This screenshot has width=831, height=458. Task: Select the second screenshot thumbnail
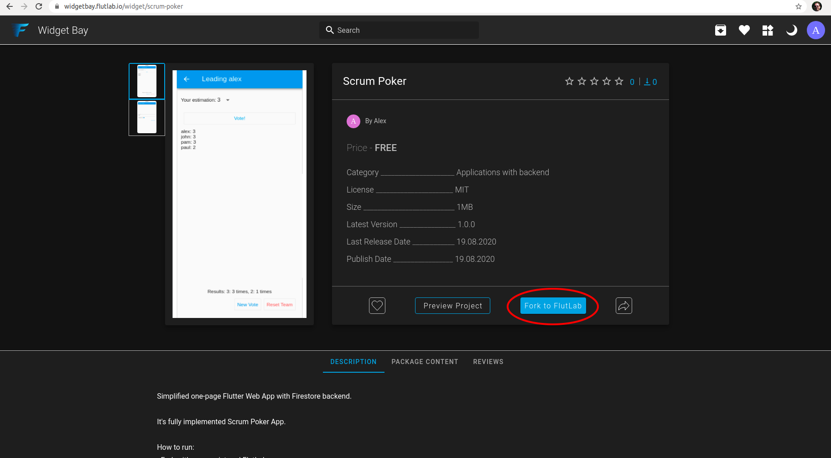[x=147, y=118]
